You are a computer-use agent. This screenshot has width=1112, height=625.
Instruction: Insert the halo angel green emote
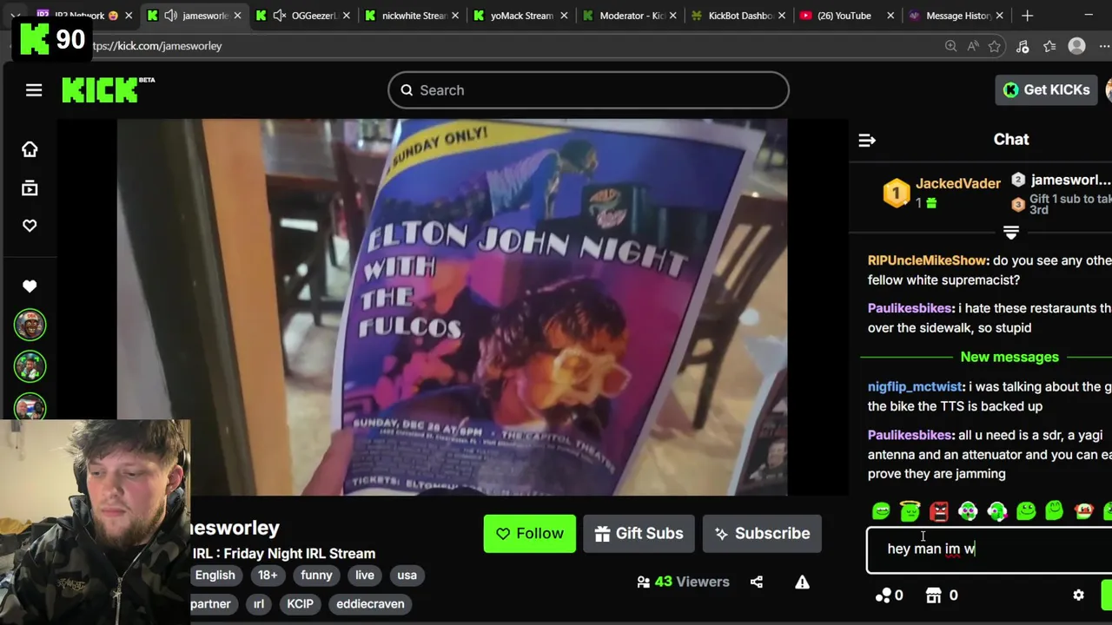tap(910, 510)
